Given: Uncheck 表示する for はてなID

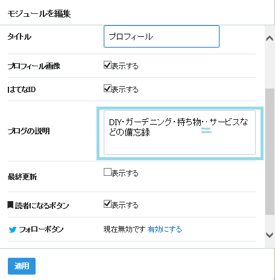Looking at the screenshot, I should [x=107, y=89].
